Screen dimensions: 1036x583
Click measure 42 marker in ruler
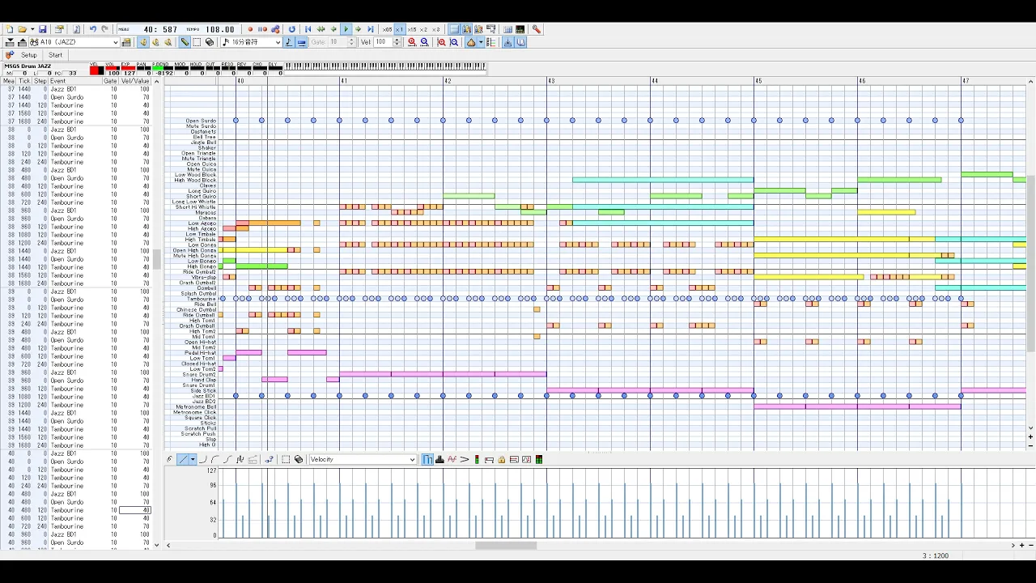pyautogui.click(x=448, y=81)
